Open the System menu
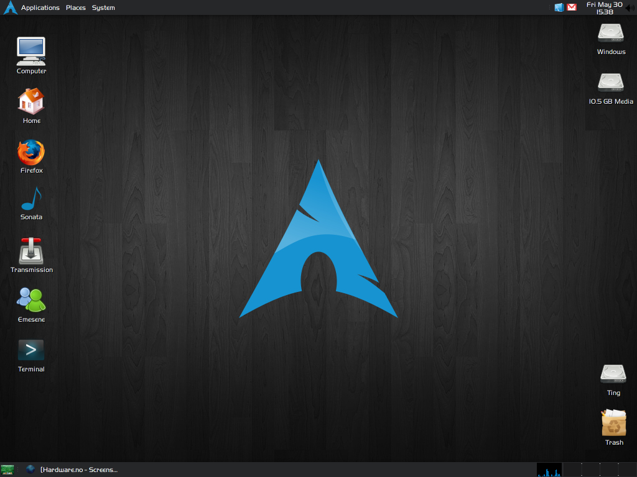Image resolution: width=637 pixels, height=477 pixels. pyautogui.click(x=103, y=7)
